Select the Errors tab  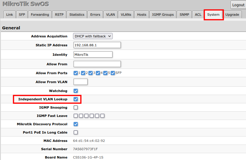(95, 15)
